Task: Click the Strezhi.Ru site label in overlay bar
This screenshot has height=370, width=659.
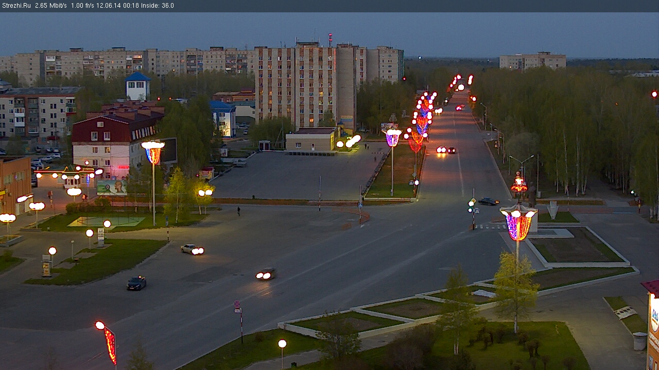Action: 16,6
